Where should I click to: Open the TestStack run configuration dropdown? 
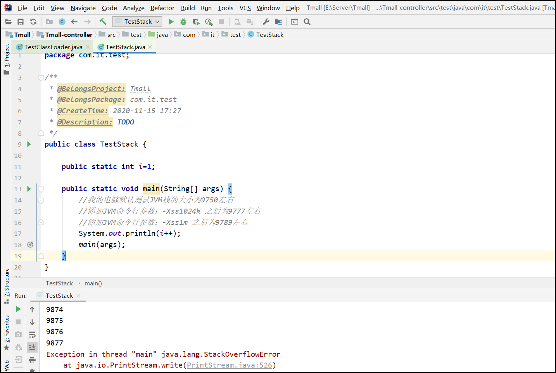tap(137, 22)
